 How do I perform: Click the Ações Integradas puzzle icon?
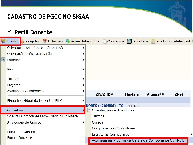click(x=68, y=41)
